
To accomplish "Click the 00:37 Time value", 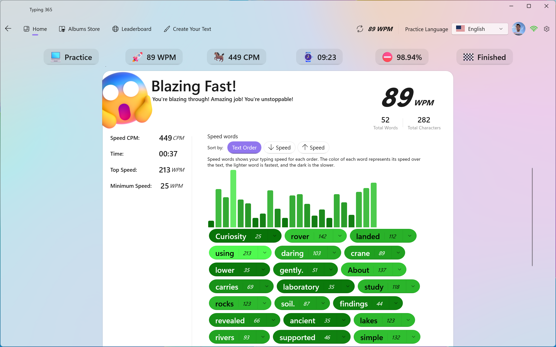I will (x=168, y=154).
